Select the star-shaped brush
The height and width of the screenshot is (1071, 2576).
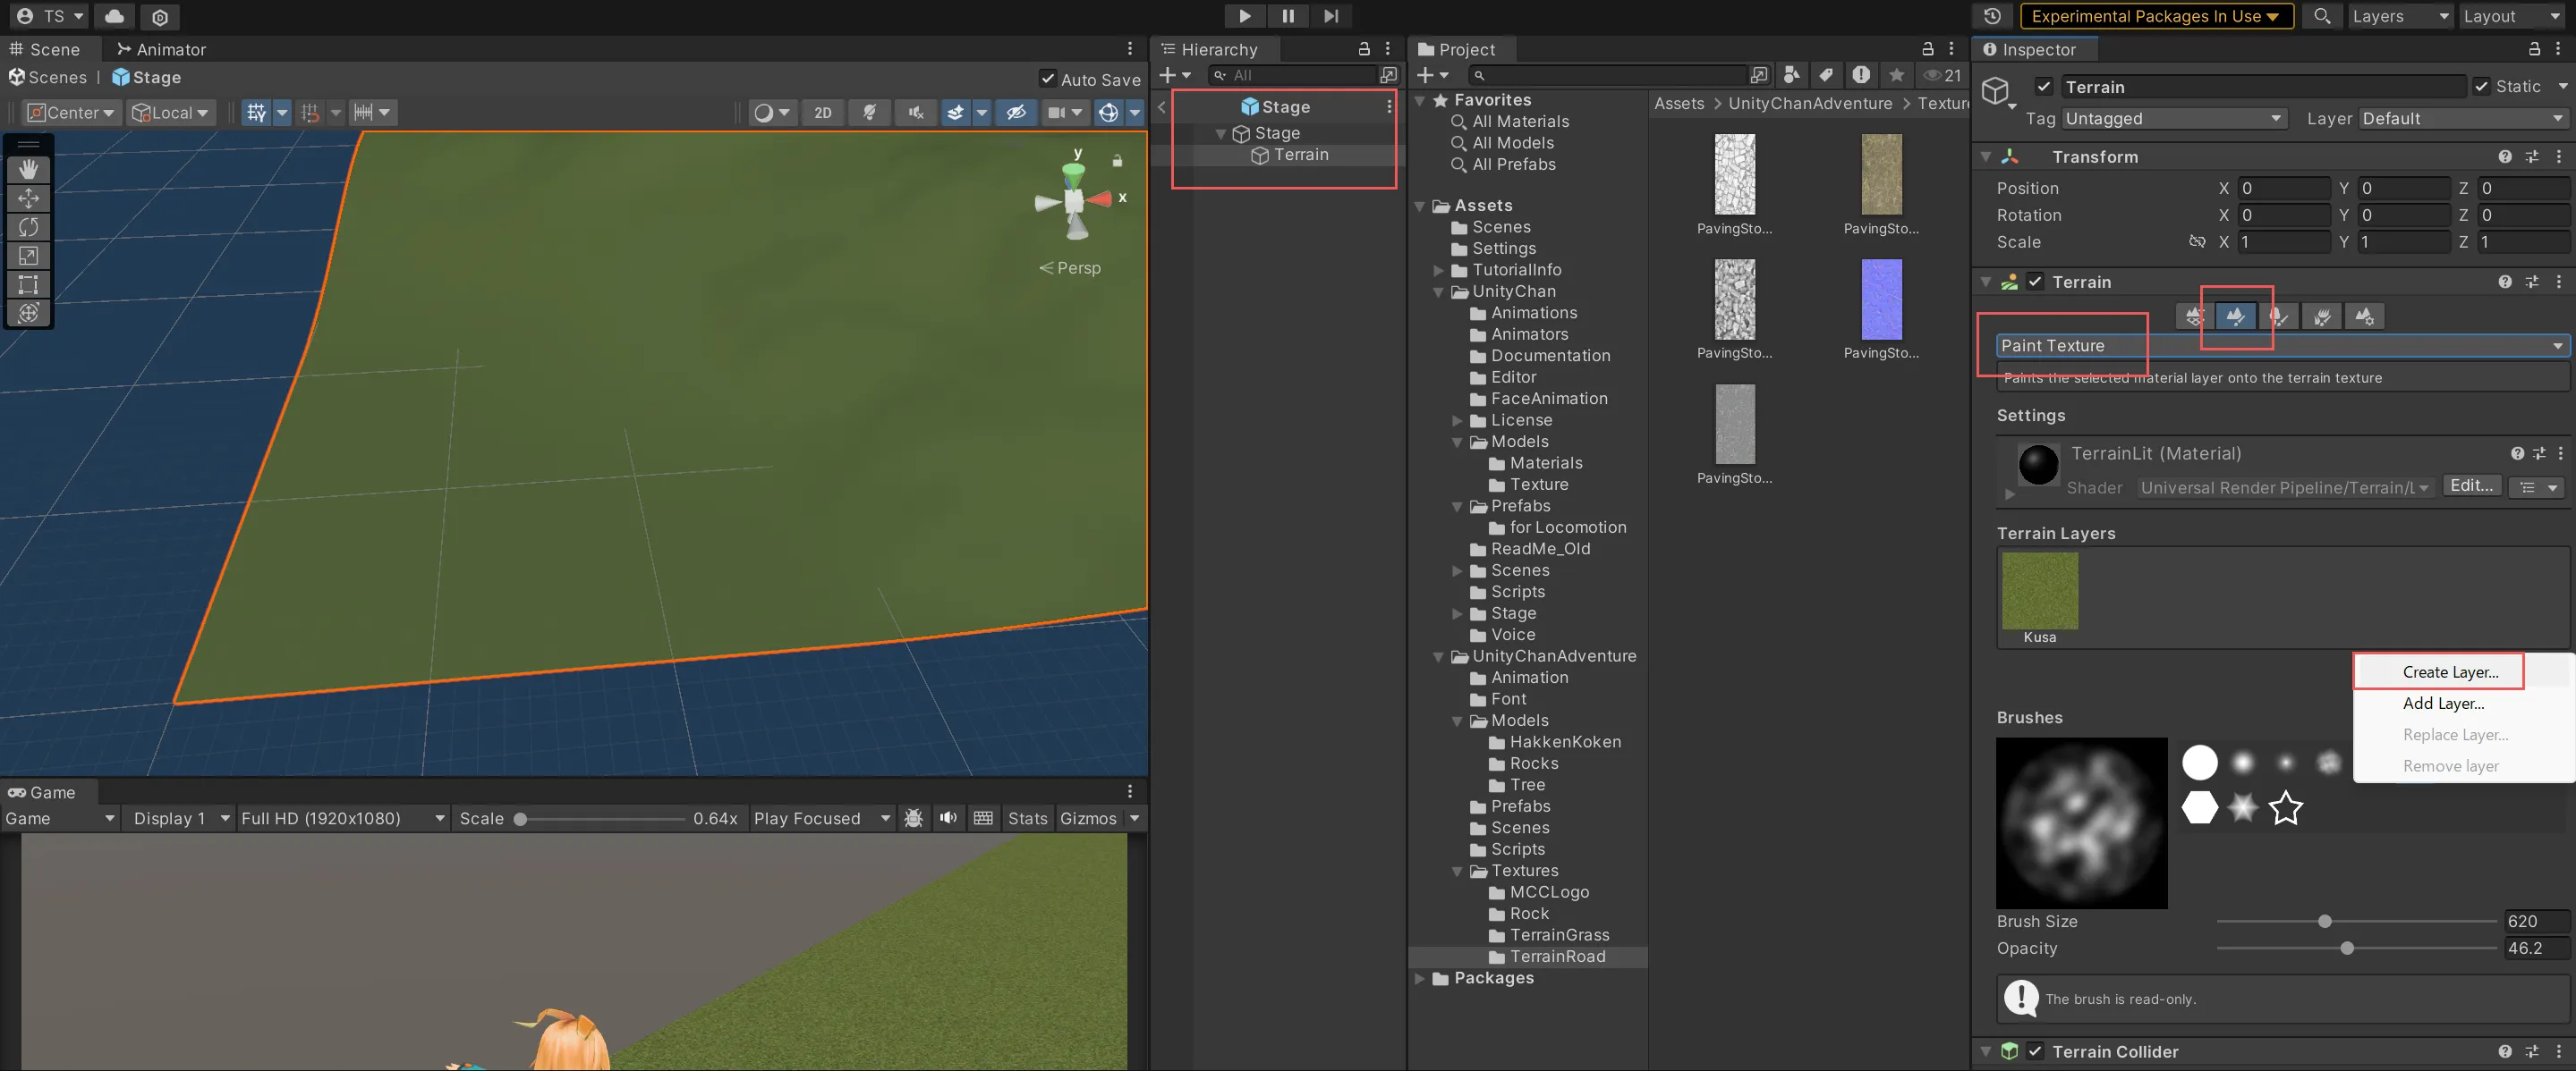pyautogui.click(x=2286, y=807)
